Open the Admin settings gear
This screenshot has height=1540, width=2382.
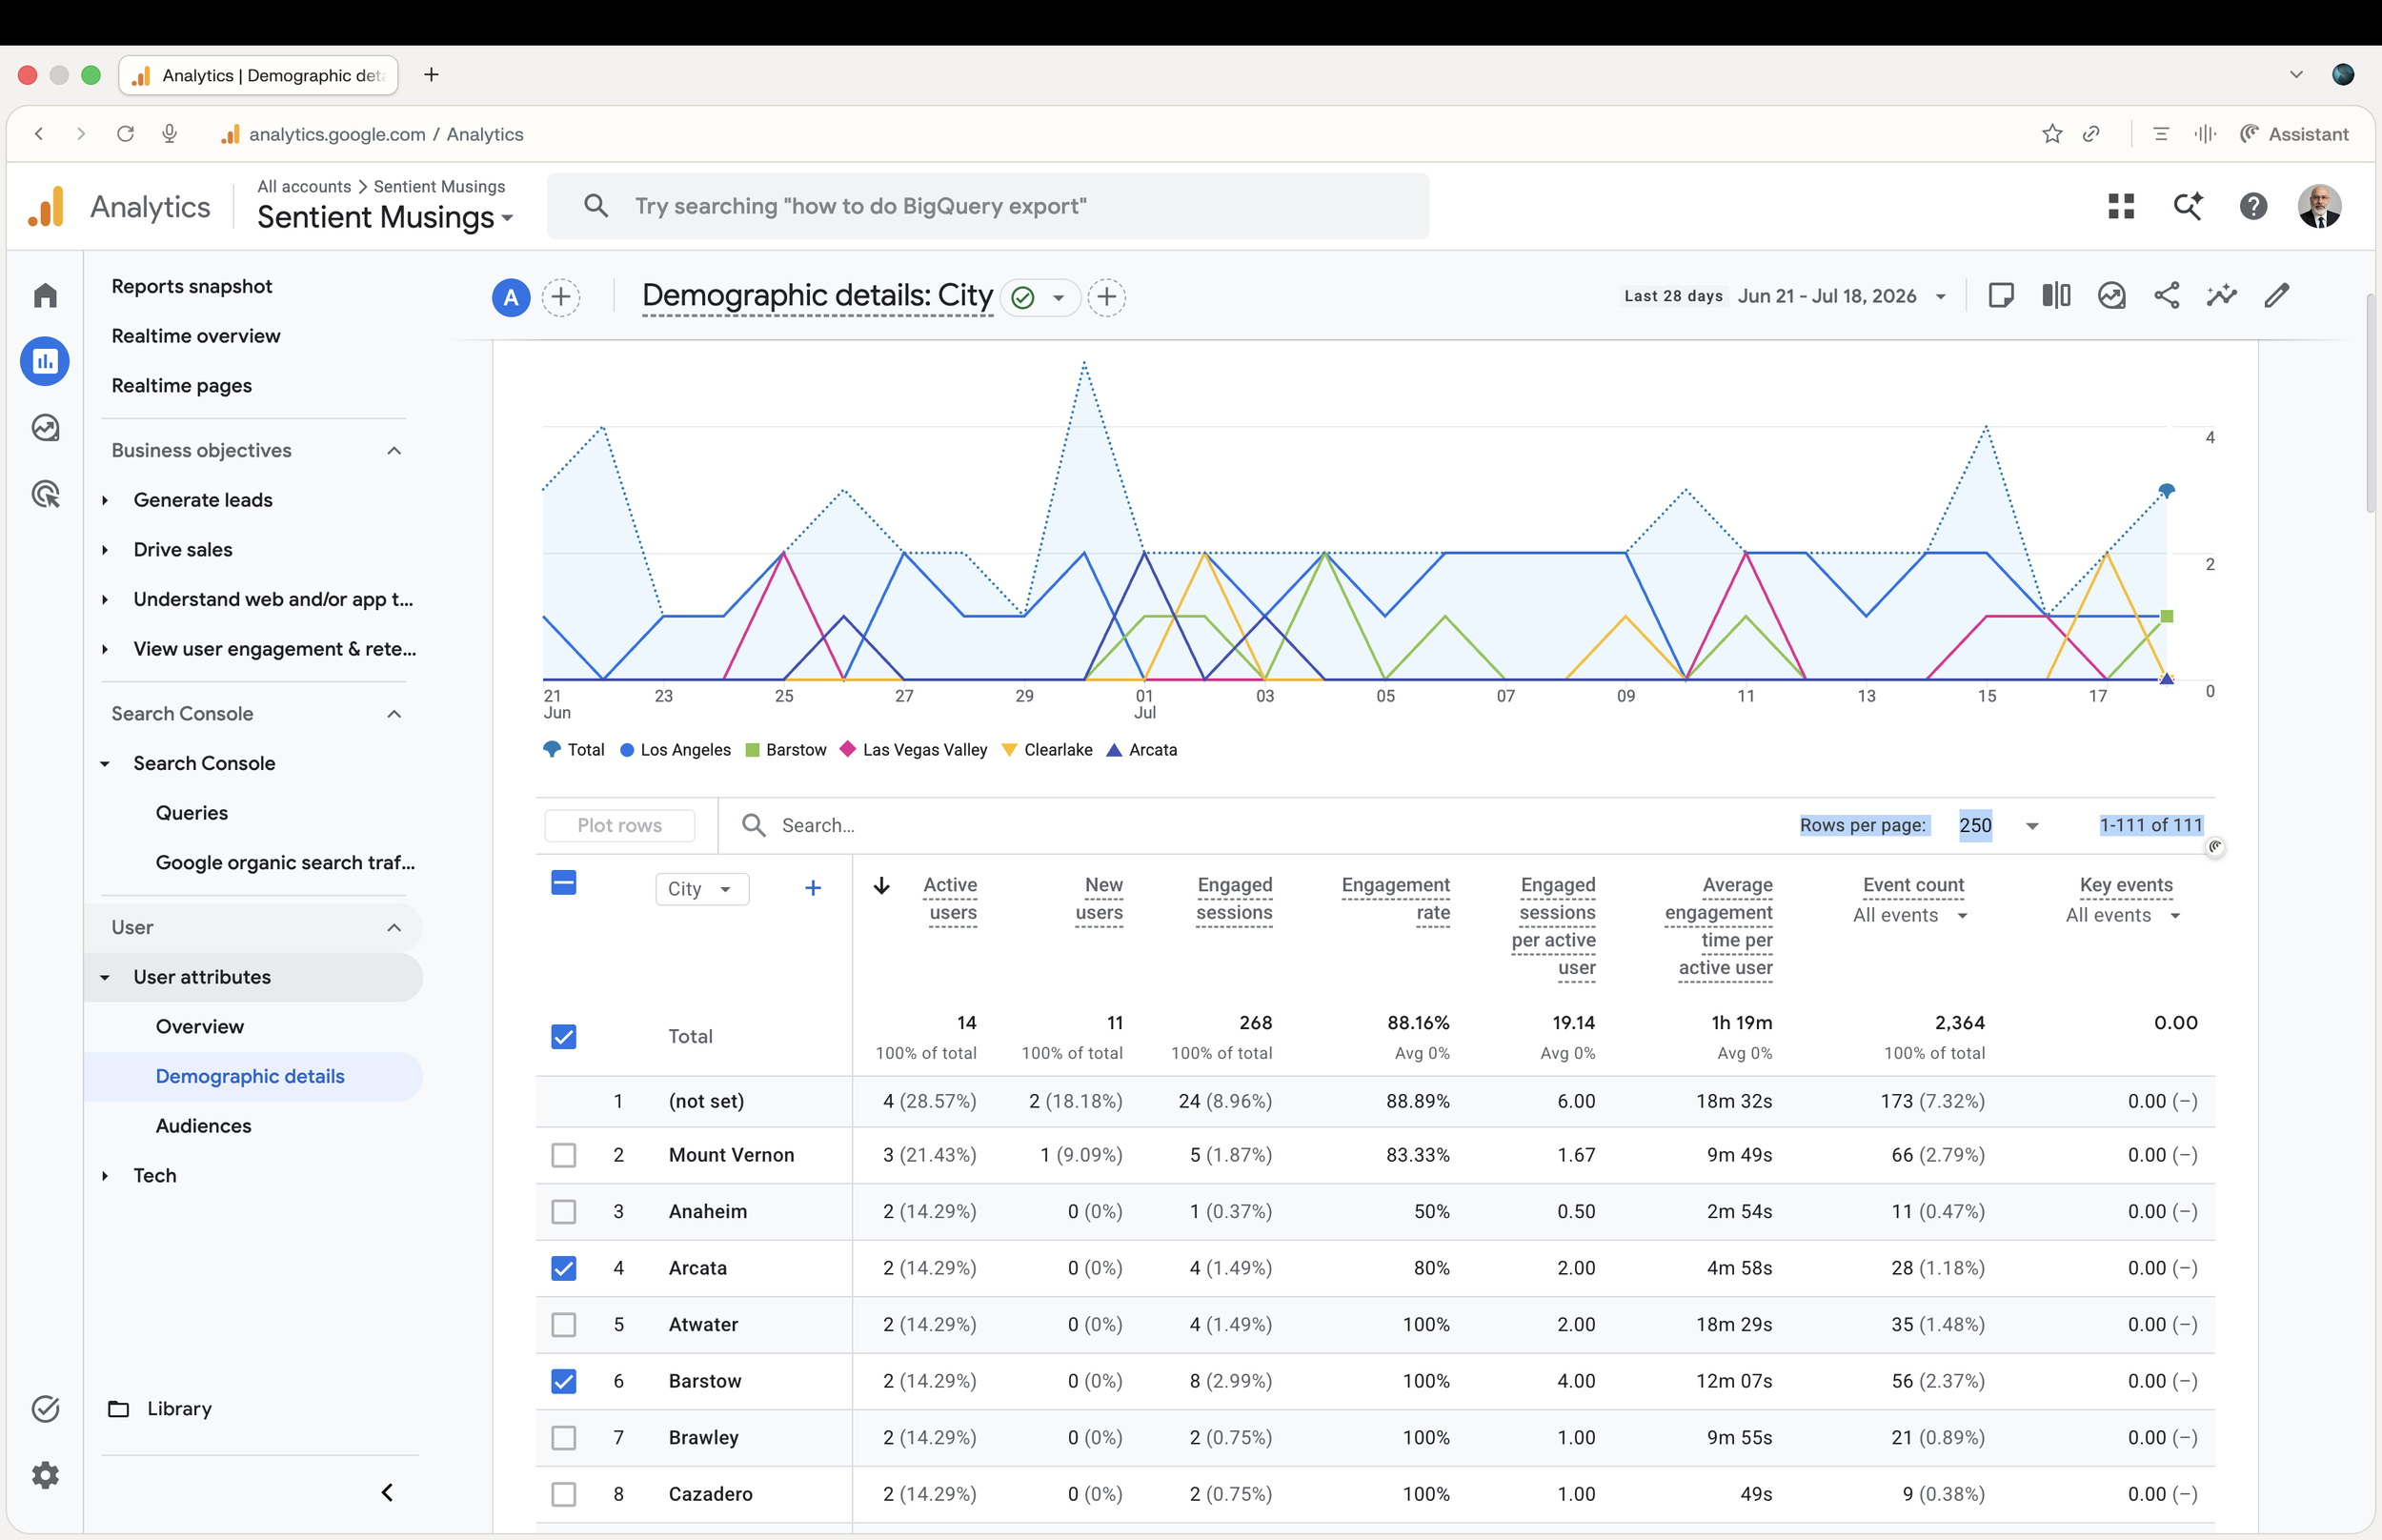click(x=45, y=1475)
